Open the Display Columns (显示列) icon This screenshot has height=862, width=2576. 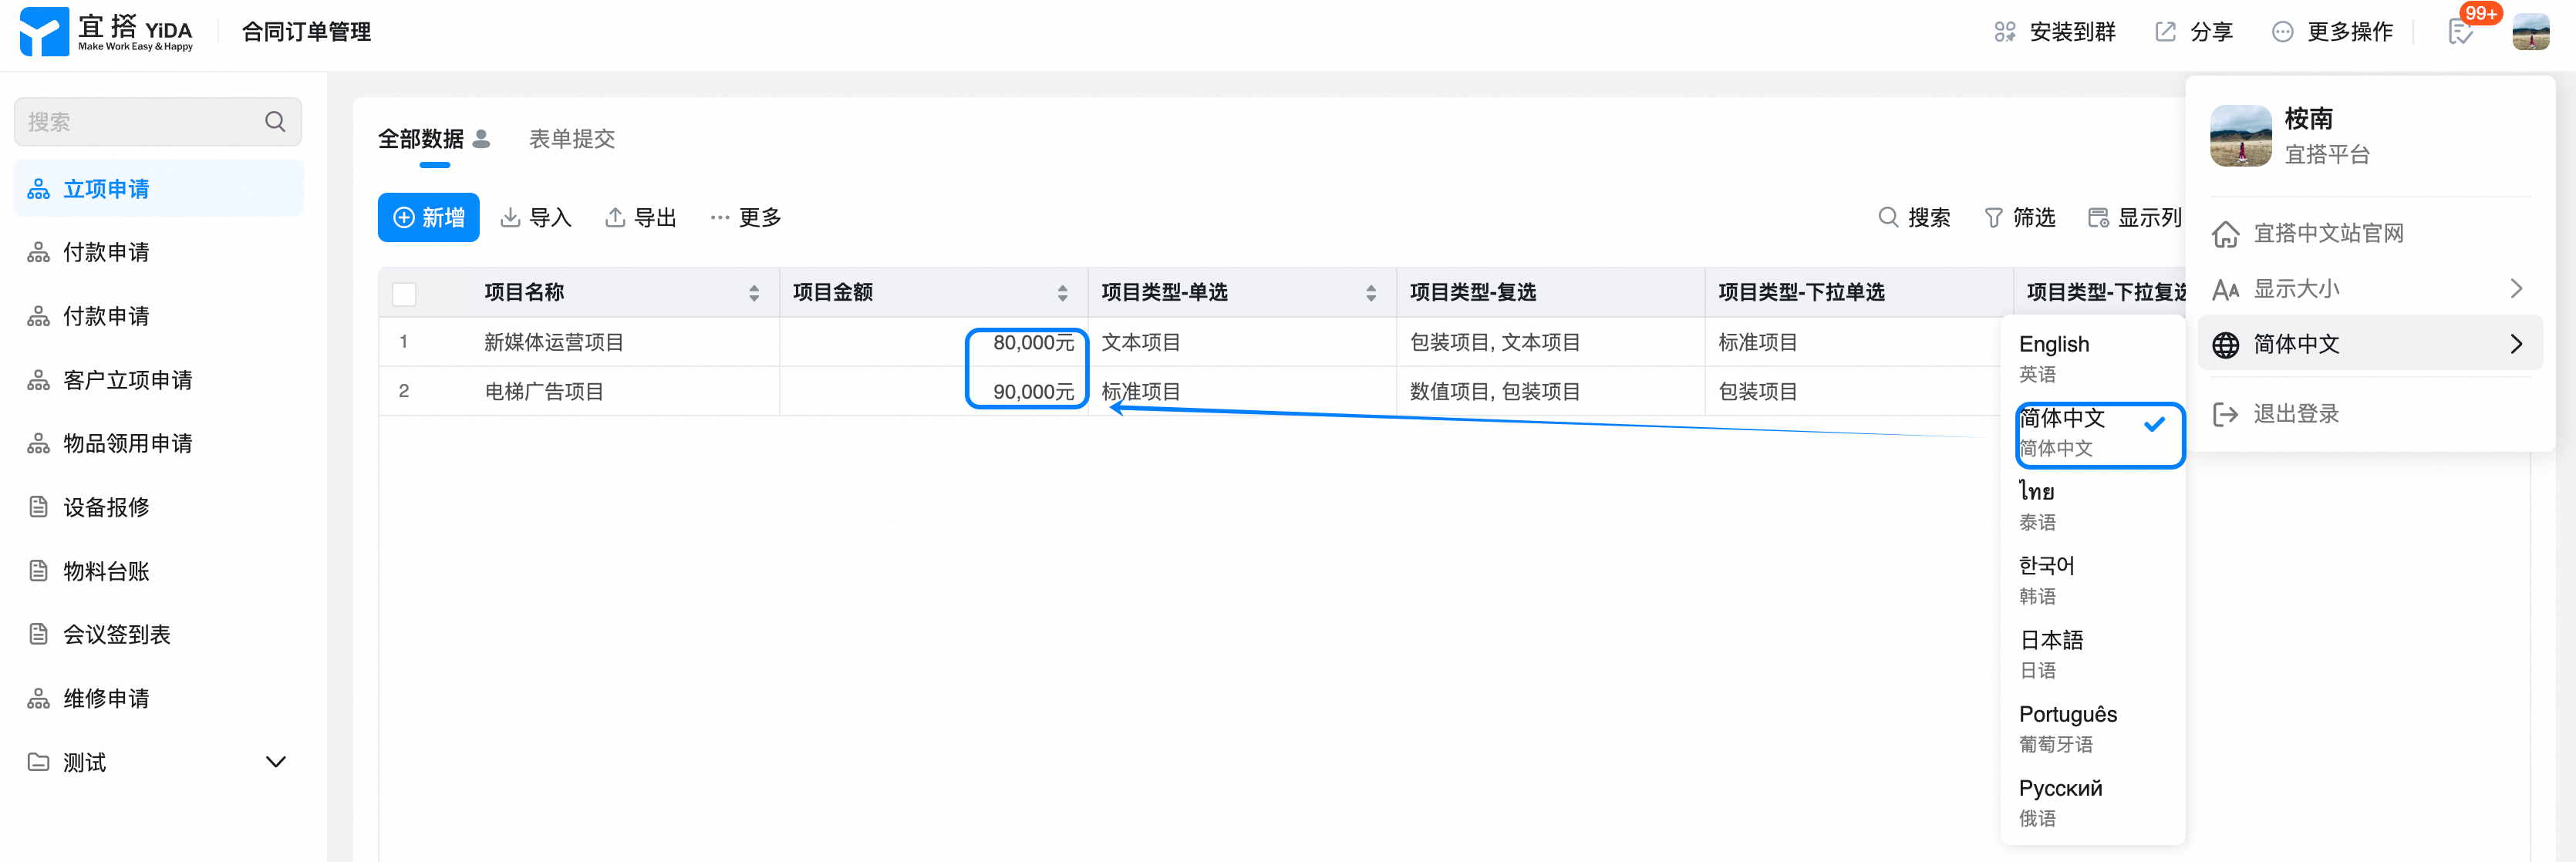click(x=2098, y=217)
